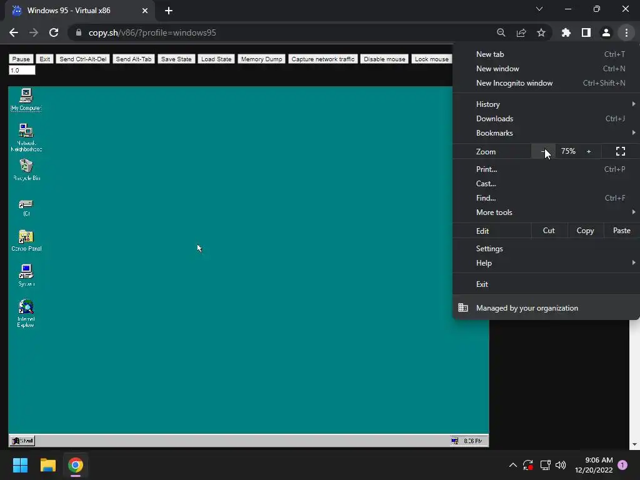Enter full screen via zoom row icon
Image resolution: width=640 pixels, height=480 pixels.
pos(621,151)
